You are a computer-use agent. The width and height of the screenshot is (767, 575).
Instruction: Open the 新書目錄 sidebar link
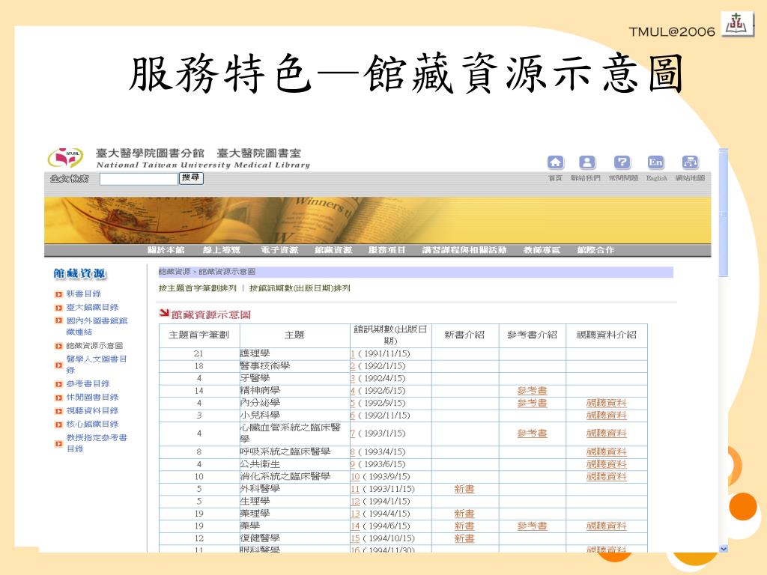pyautogui.click(x=84, y=293)
